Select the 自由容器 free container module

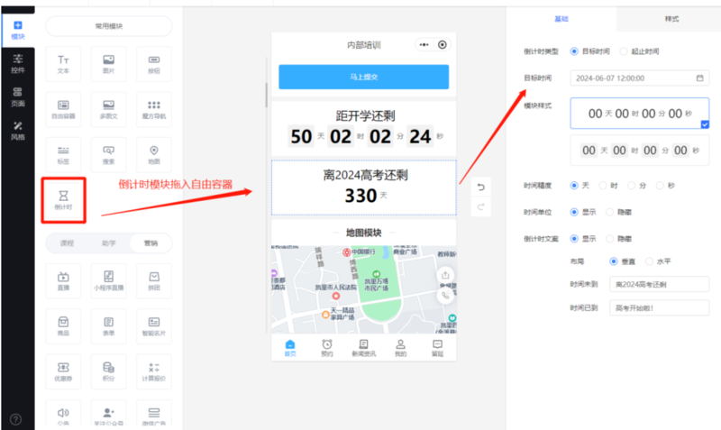click(63, 109)
